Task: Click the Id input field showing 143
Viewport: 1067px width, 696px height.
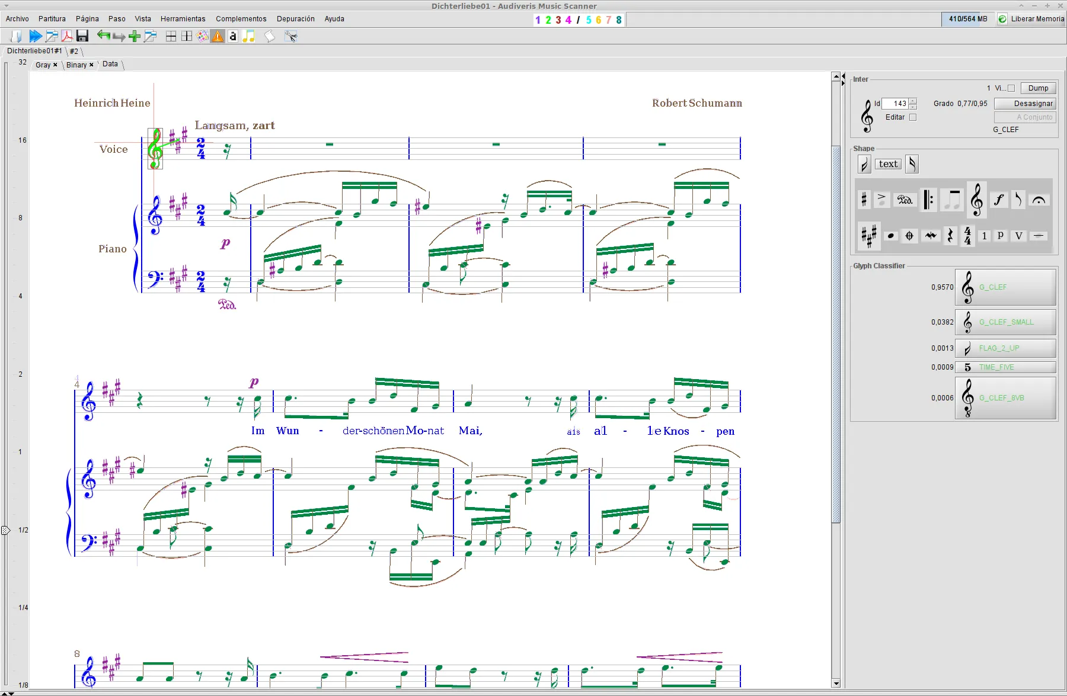Action: coord(895,104)
